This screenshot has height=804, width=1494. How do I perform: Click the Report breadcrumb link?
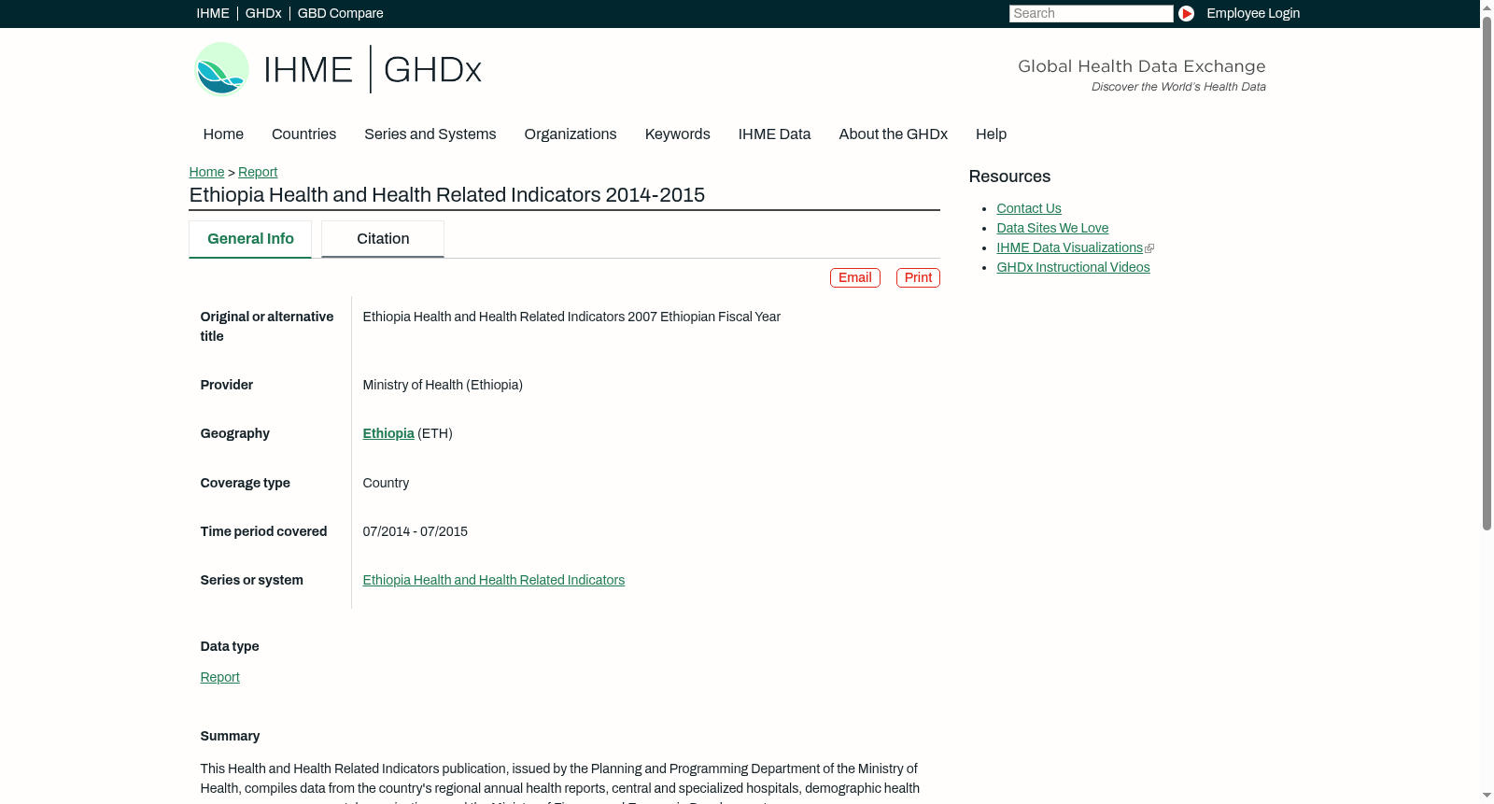click(258, 172)
